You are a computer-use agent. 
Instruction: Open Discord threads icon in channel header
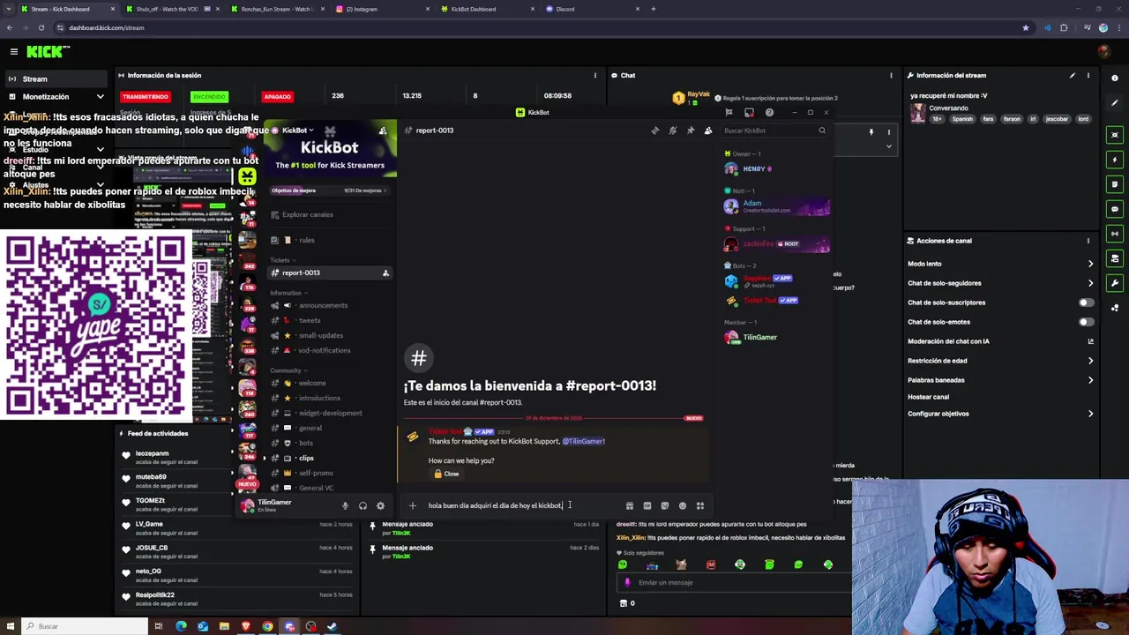[654, 131]
